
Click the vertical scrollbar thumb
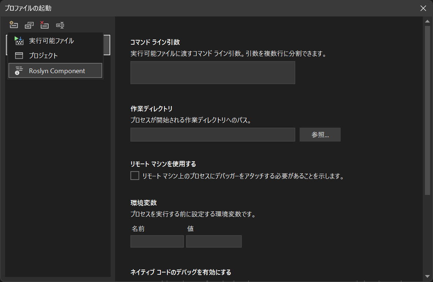pos(428,110)
